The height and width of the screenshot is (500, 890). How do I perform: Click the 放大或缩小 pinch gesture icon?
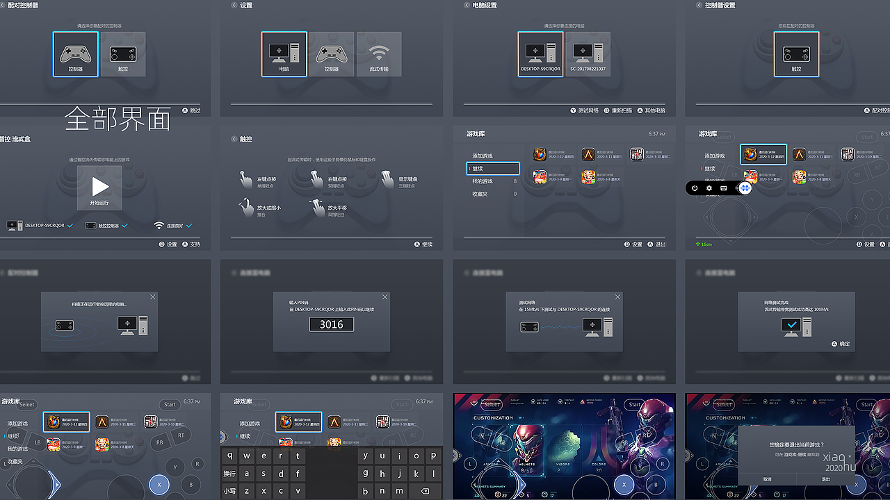(246, 208)
